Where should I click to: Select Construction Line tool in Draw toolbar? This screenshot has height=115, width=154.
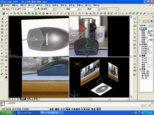(x=6, y=22)
